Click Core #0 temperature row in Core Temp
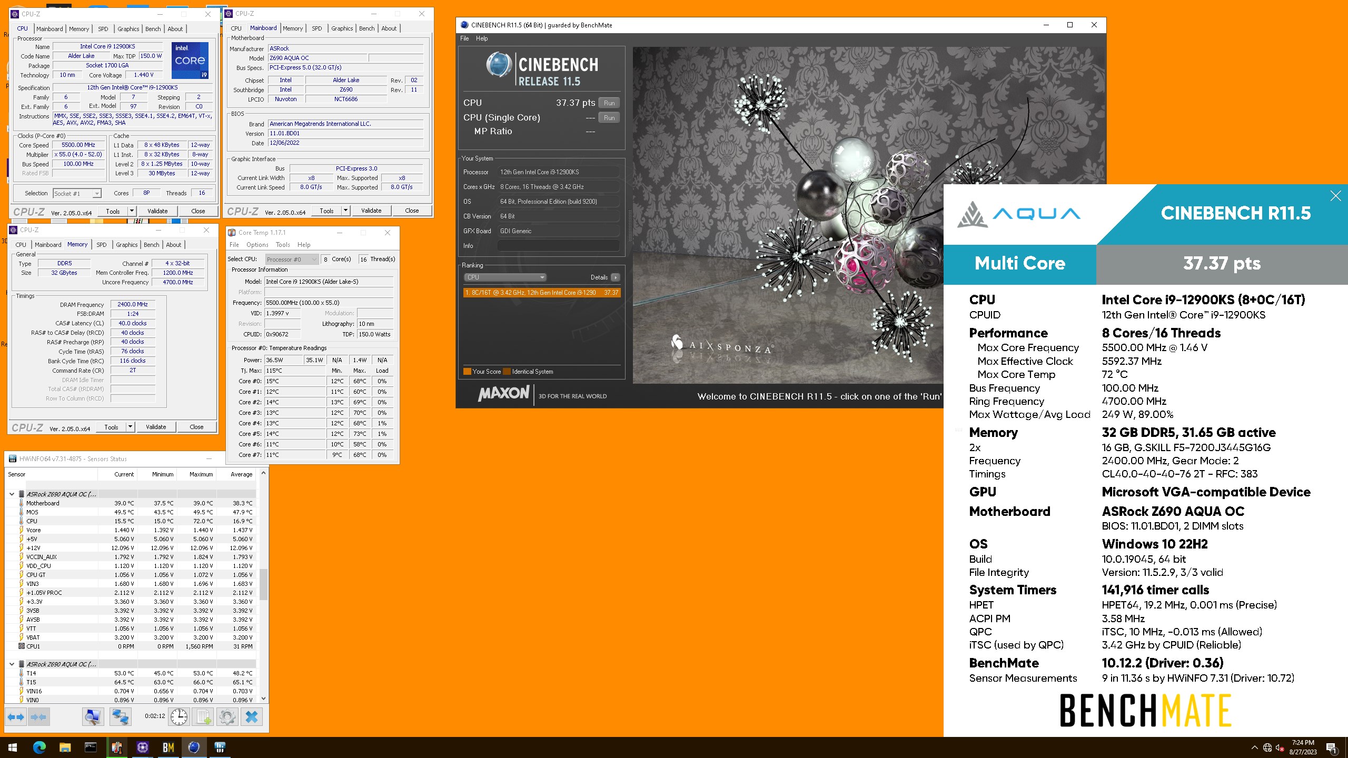Viewport: 1348px width, 758px height. pyautogui.click(x=314, y=381)
